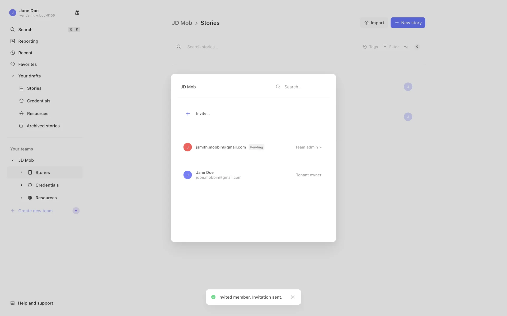
Task: Open Team admin role dropdown
Action: pyautogui.click(x=308, y=147)
